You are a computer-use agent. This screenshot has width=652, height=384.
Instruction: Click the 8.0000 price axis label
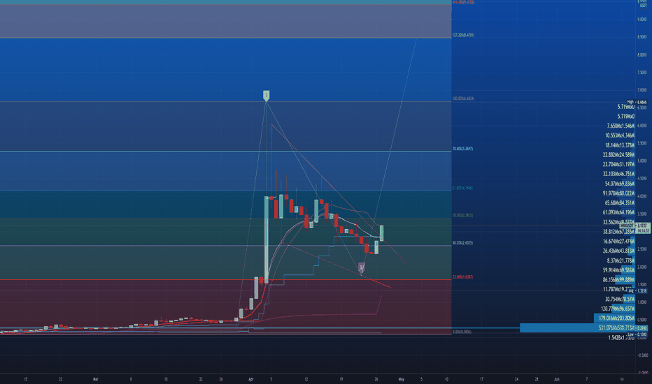click(642, 54)
